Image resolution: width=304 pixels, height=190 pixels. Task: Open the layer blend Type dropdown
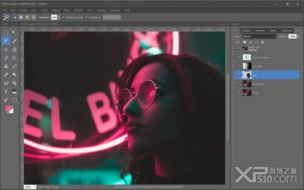click(259, 36)
